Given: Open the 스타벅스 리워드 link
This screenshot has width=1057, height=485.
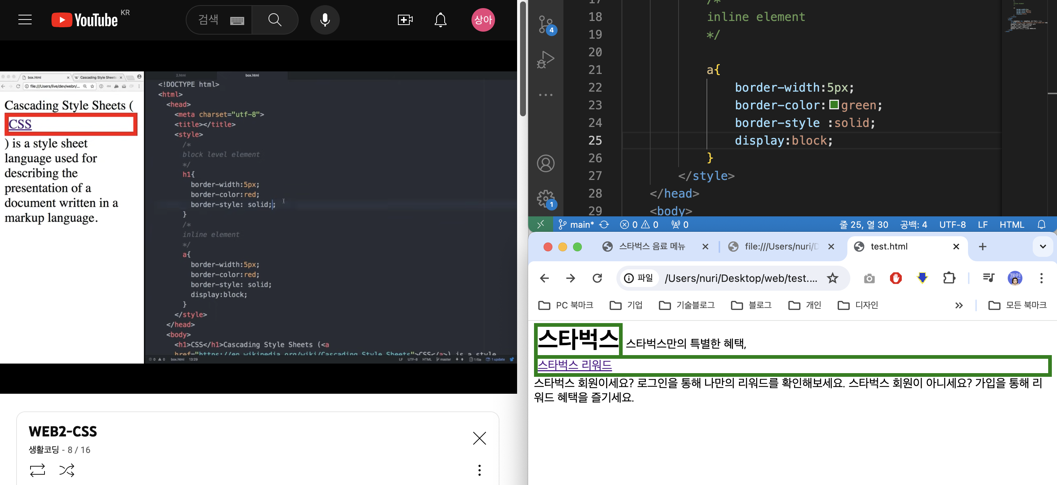Looking at the screenshot, I should [574, 365].
